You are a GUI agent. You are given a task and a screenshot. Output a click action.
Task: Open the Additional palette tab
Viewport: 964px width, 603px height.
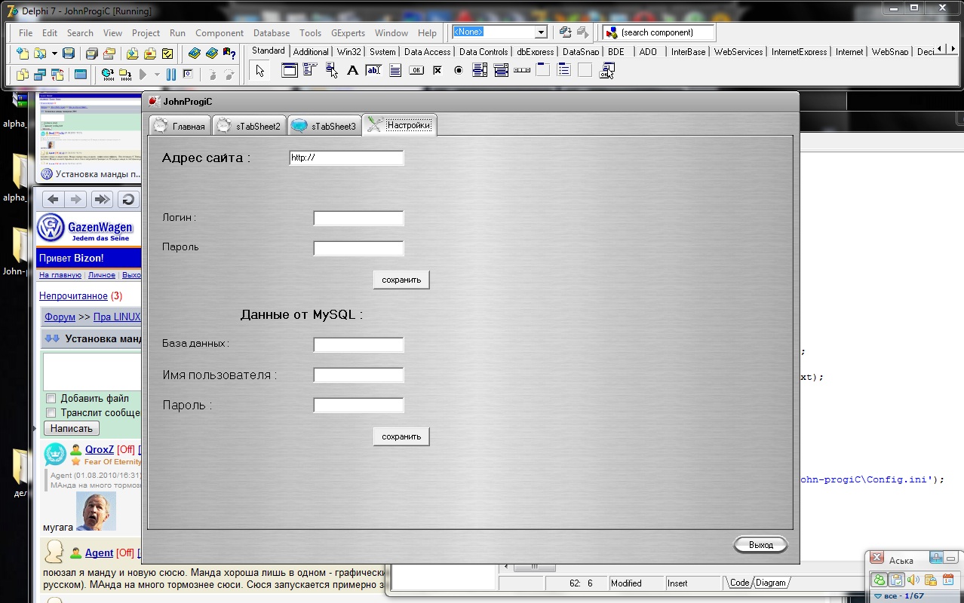click(311, 52)
